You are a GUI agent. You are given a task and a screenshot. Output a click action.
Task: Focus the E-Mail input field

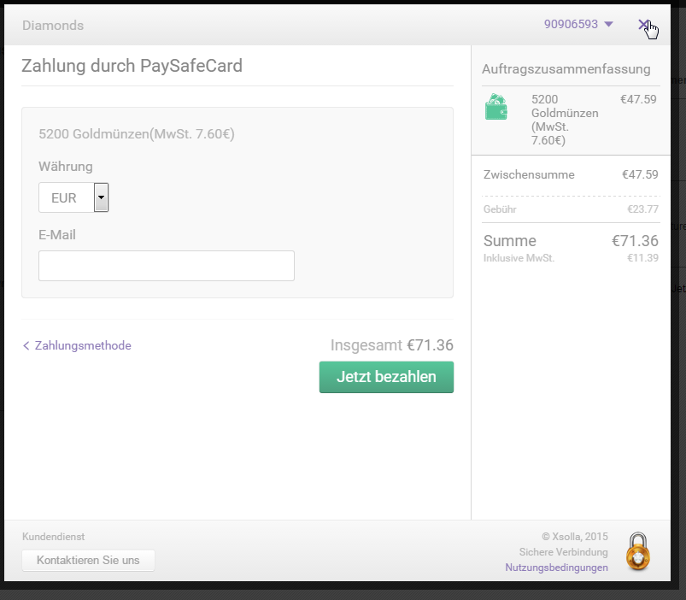[x=167, y=266]
